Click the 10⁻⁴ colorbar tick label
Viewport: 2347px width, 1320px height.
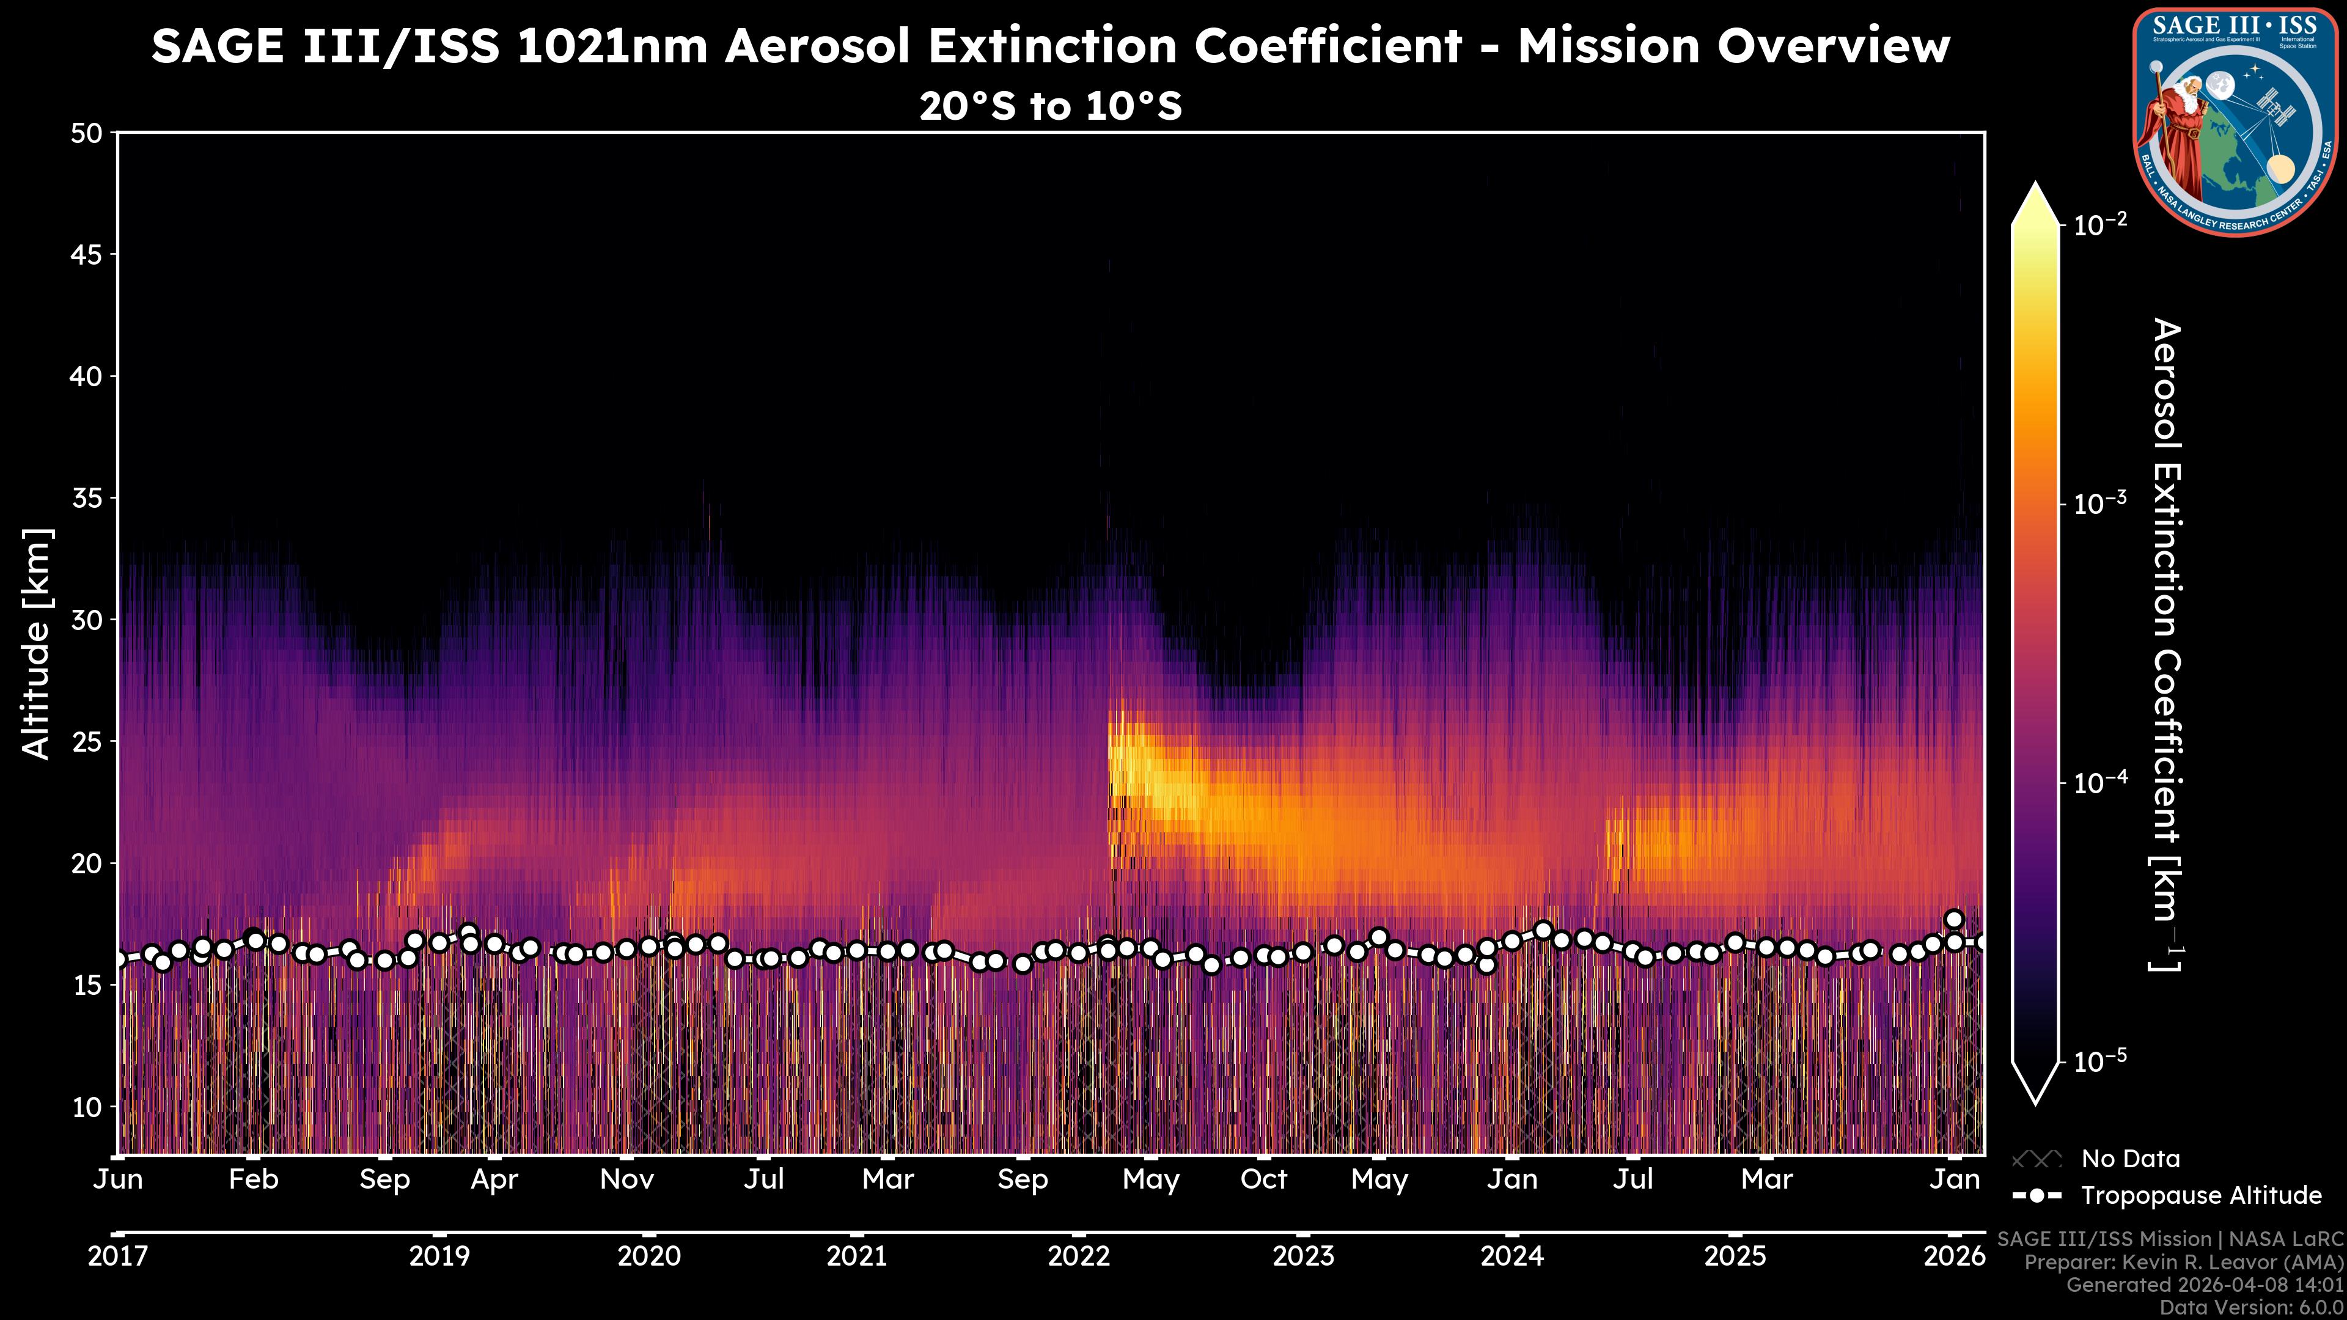tap(2101, 782)
